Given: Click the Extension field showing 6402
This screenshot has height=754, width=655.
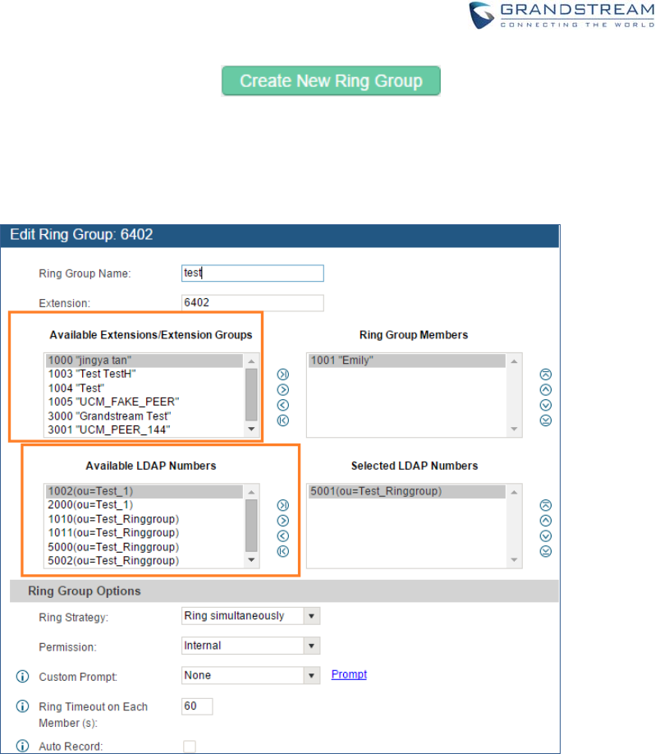Looking at the screenshot, I should point(252,303).
